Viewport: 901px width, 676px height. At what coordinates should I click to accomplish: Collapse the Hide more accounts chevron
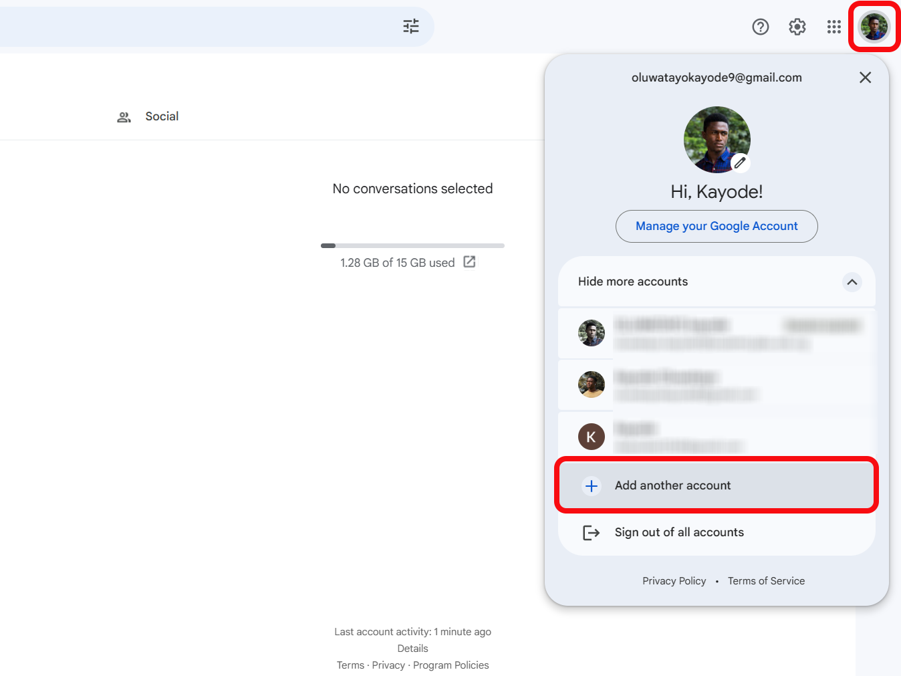click(852, 281)
